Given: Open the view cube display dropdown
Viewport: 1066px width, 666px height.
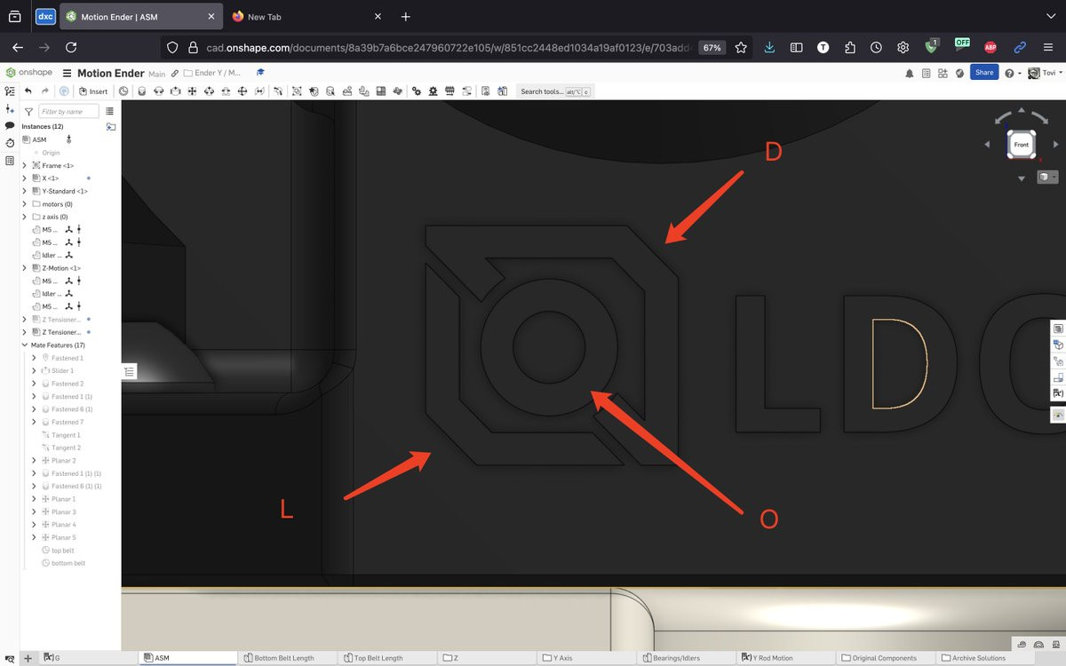Looking at the screenshot, I should click(1047, 178).
